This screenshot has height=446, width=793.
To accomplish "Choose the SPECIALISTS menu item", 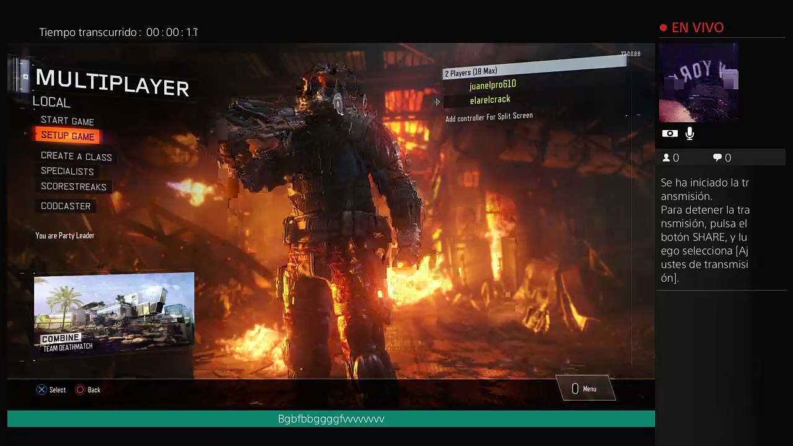I will pos(68,172).
